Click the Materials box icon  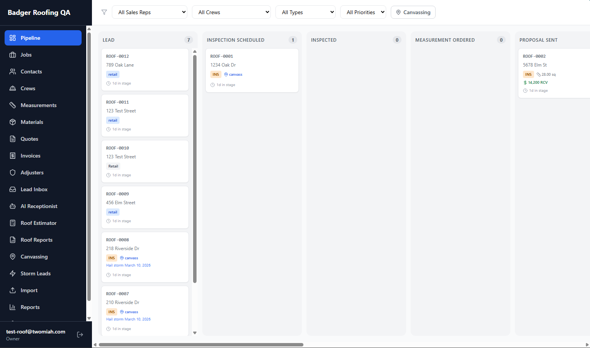coord(13,122)
